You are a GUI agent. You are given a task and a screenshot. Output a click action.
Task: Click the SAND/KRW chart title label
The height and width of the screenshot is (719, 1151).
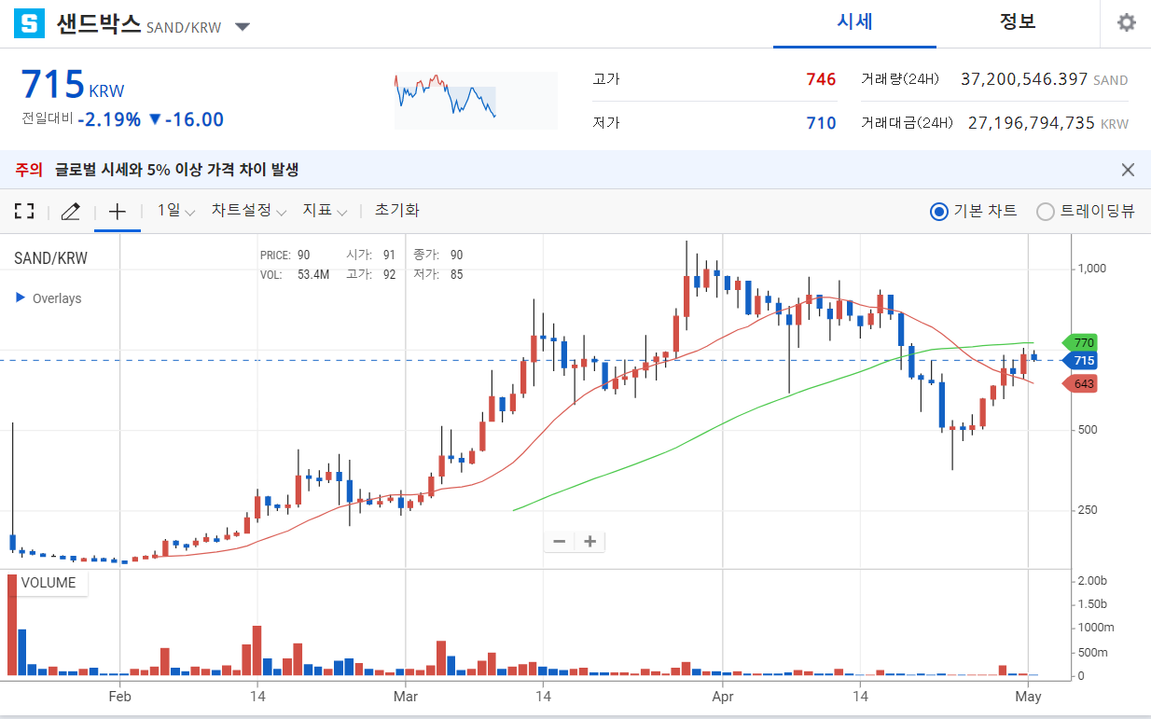[51, 258]
